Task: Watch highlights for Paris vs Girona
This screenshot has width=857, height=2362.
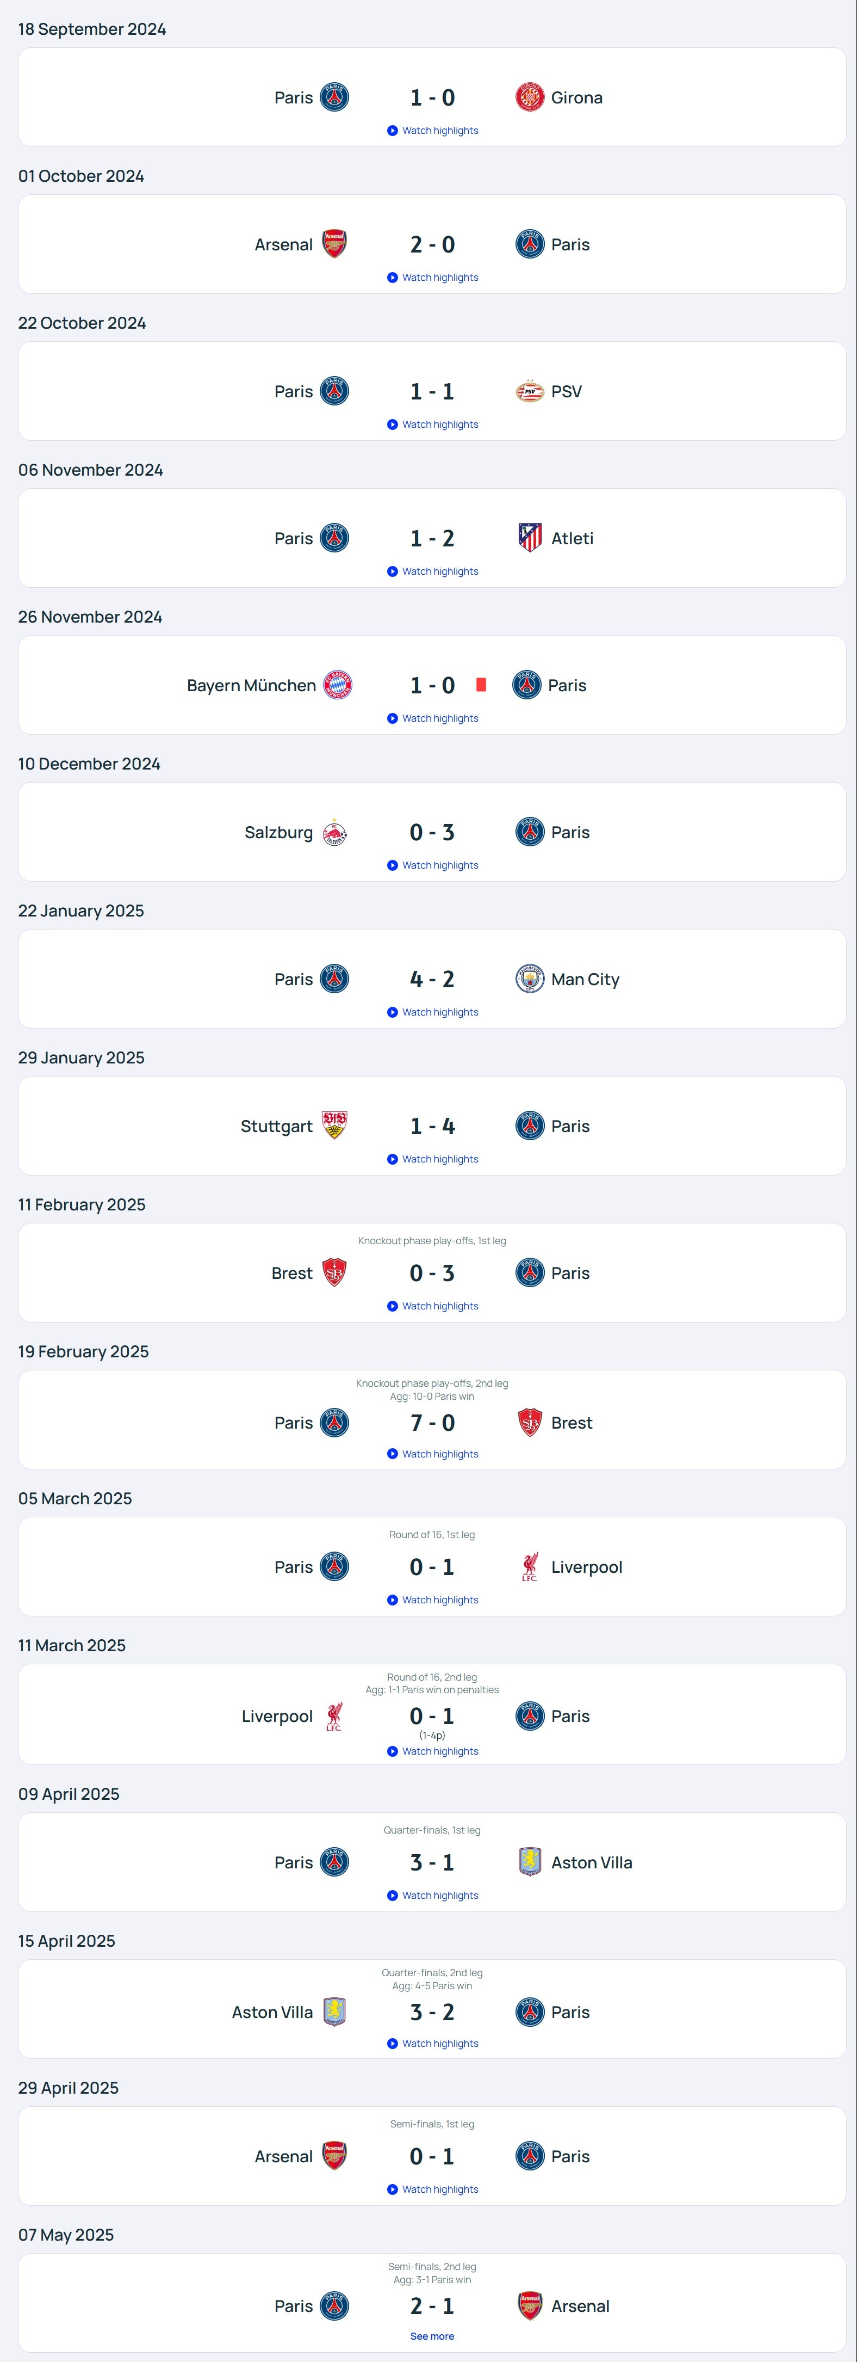Action: [433, 130]
